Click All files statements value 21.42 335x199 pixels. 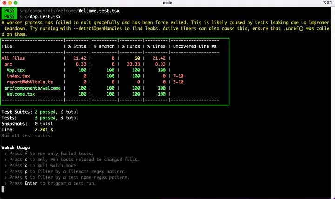tap(80, 58)
